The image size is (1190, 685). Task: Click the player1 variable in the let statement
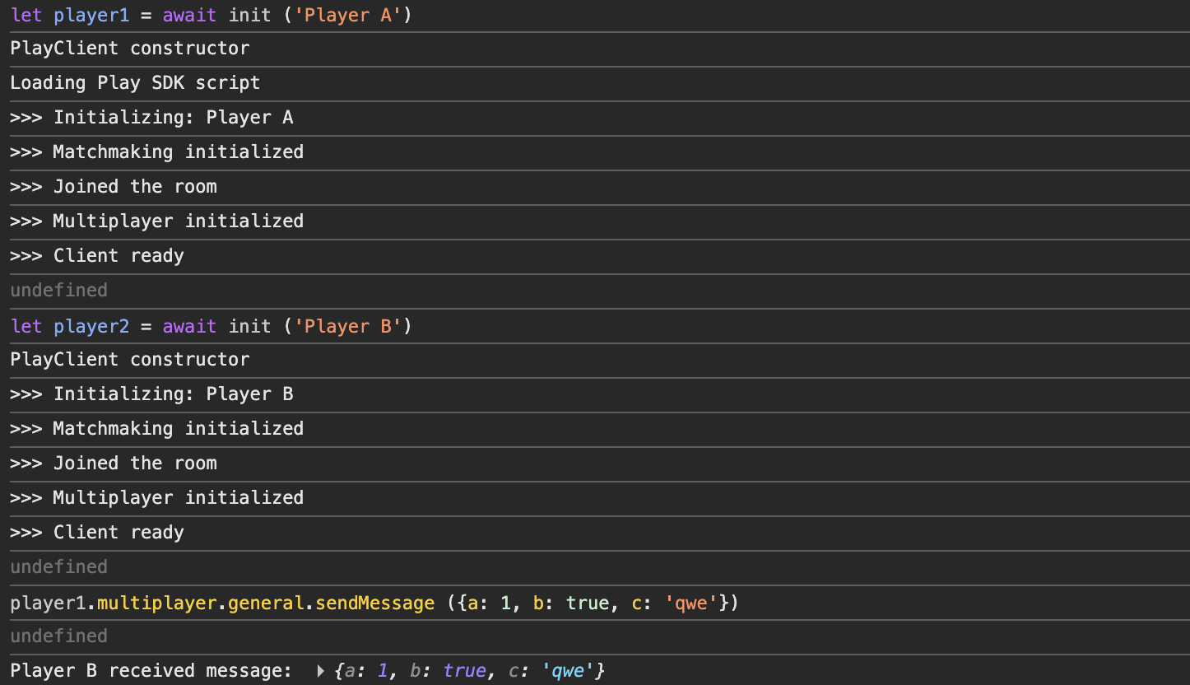(x=91, y=16)
